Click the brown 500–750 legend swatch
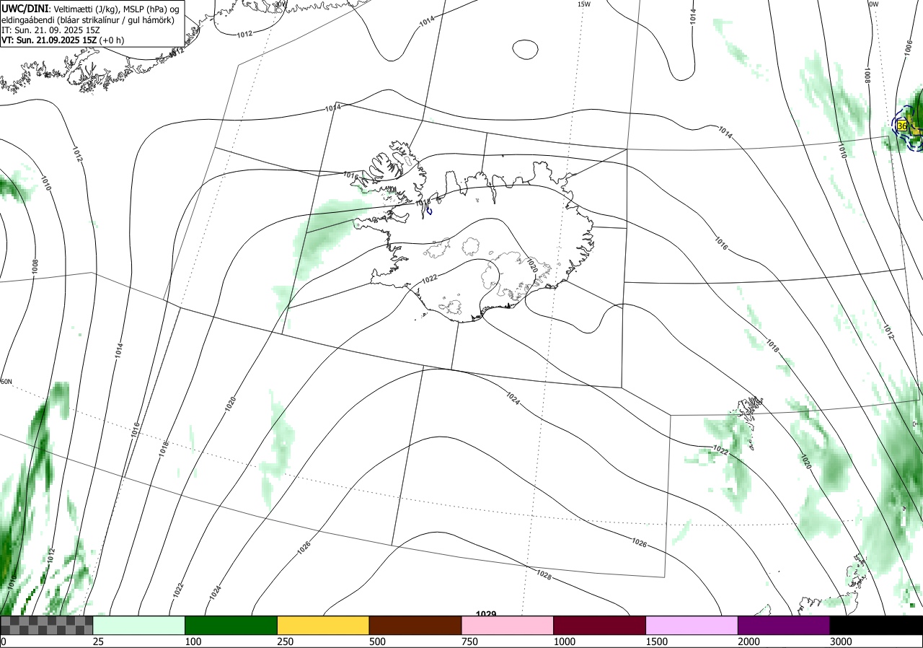 tap(415, 625)
